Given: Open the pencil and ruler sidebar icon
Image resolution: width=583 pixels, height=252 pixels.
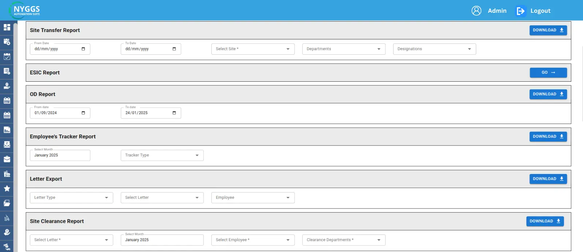Looking at the screenshot, I should coord(7,218).
